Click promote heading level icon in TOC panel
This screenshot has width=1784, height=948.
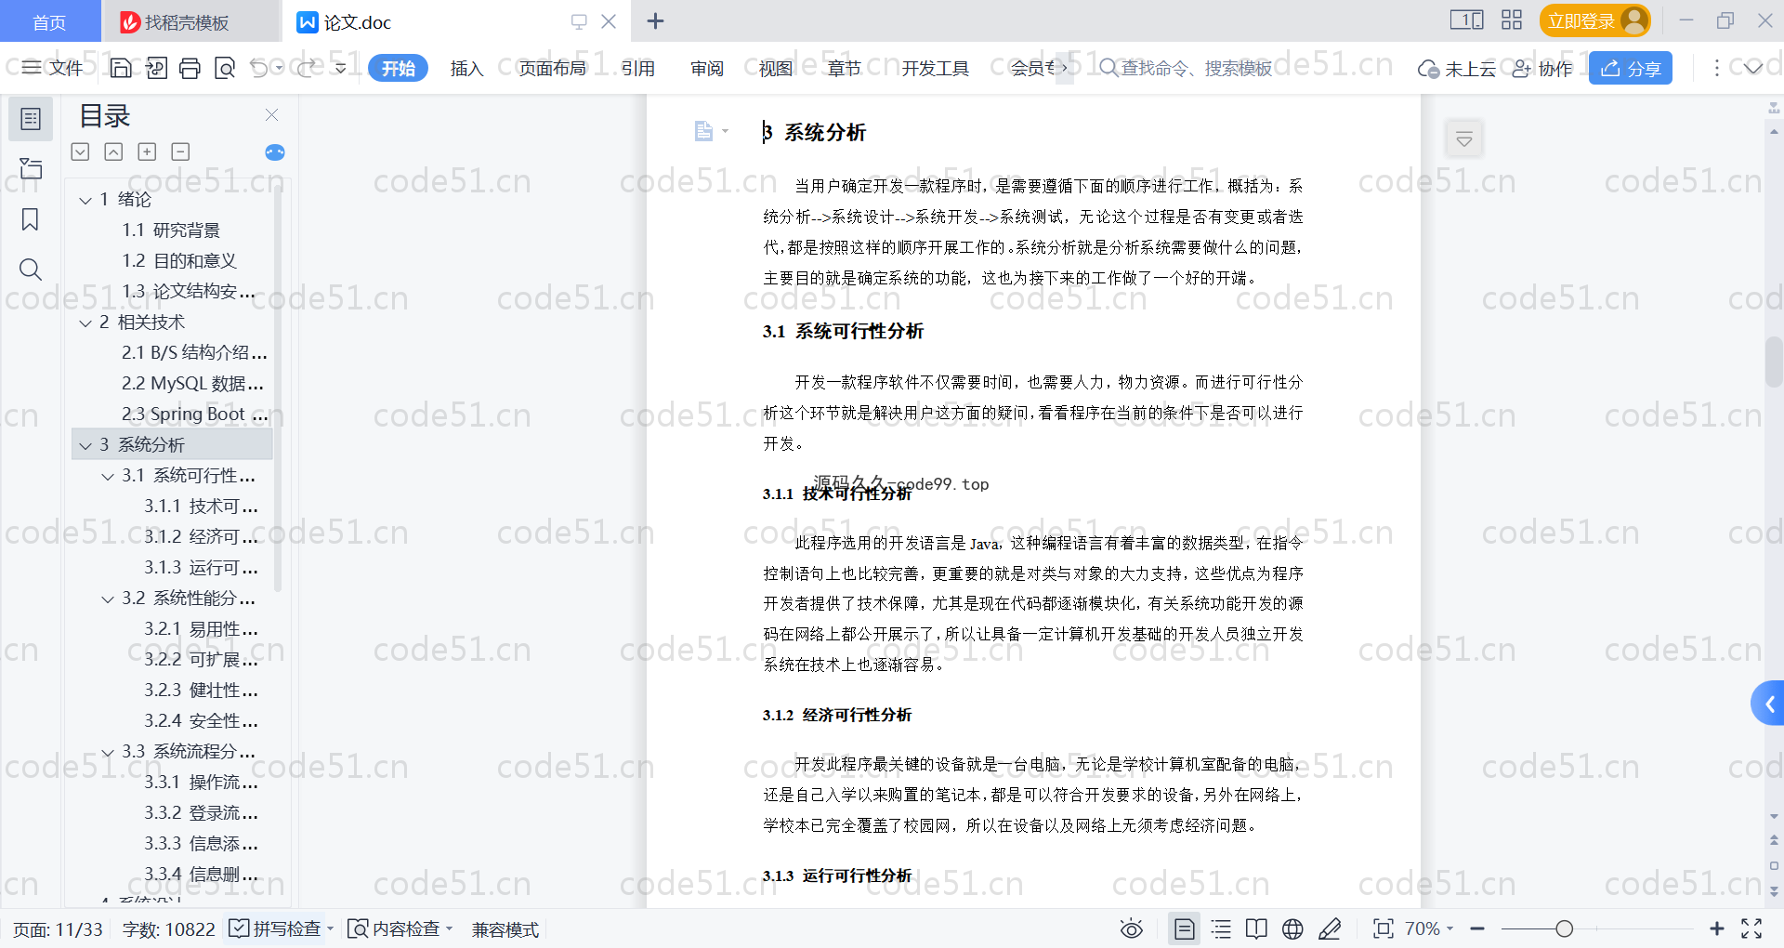113,151
